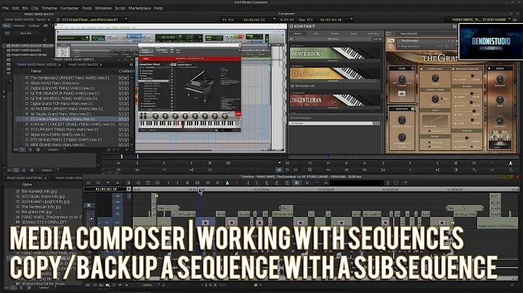Click the New Bin button

[25, 33]
